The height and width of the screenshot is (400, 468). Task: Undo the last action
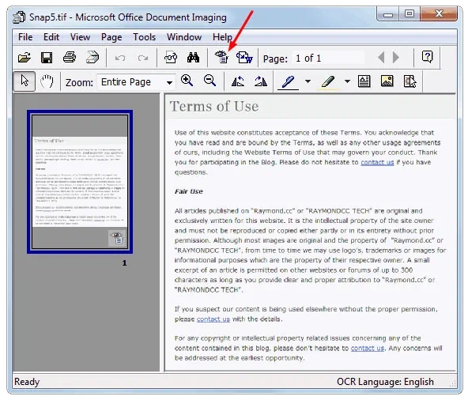pos(120,58)
